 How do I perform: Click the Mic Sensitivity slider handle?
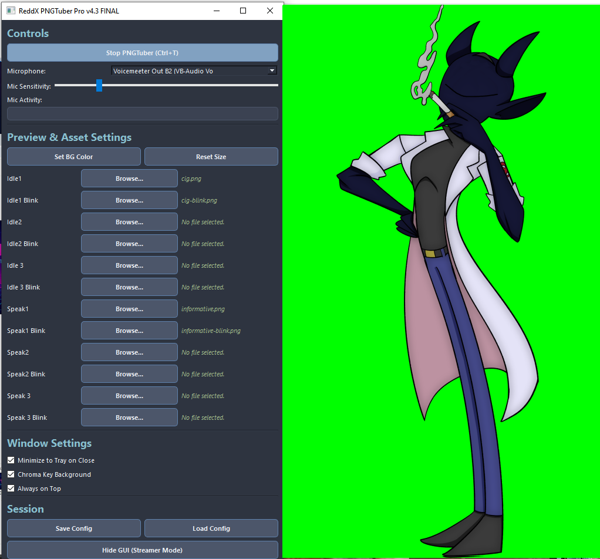tap(99, 85)
